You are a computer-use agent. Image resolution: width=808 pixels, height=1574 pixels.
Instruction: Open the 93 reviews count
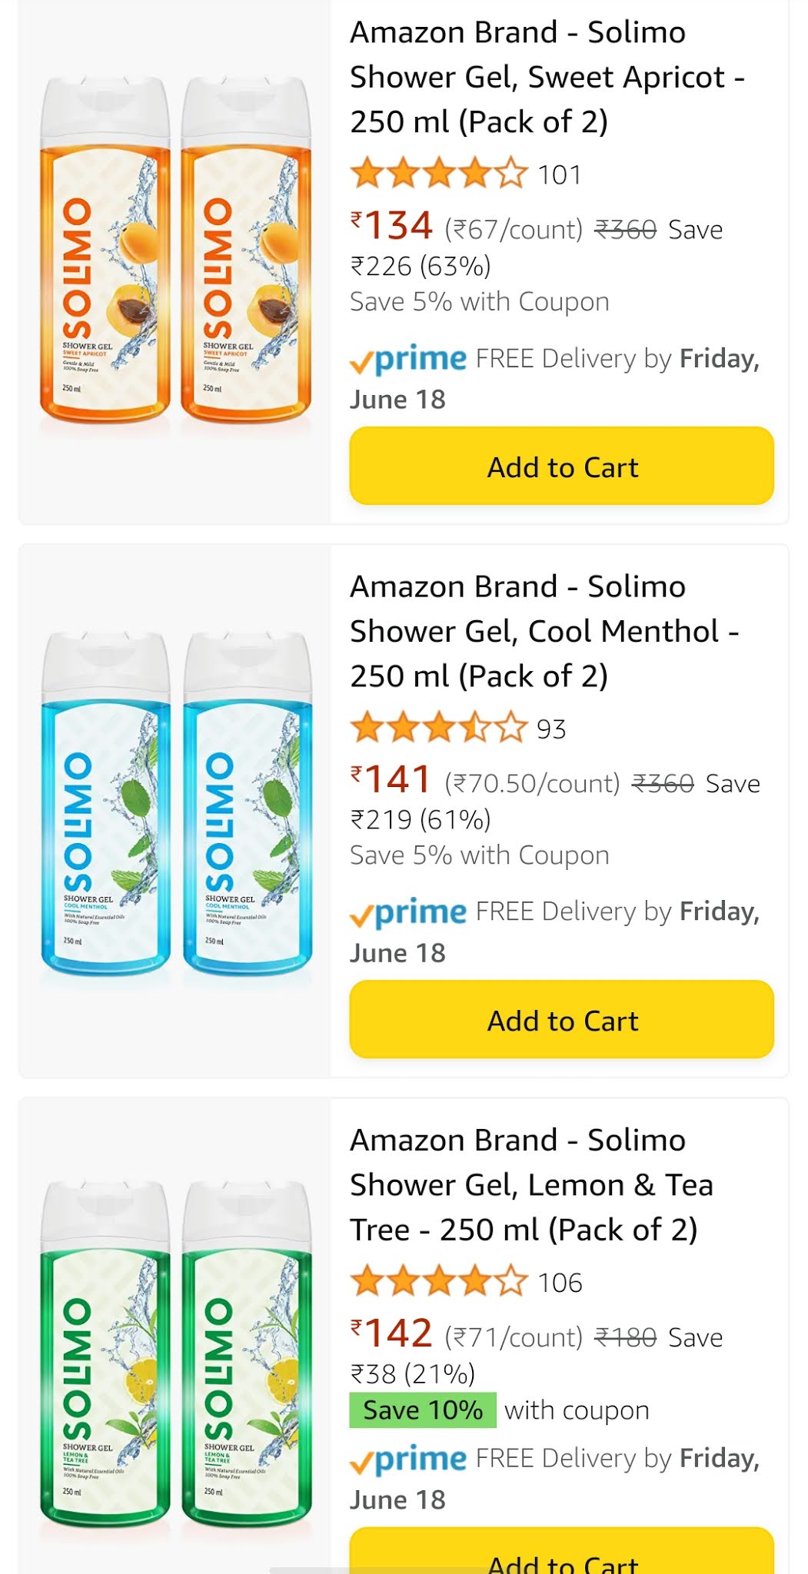pos(551,729)
